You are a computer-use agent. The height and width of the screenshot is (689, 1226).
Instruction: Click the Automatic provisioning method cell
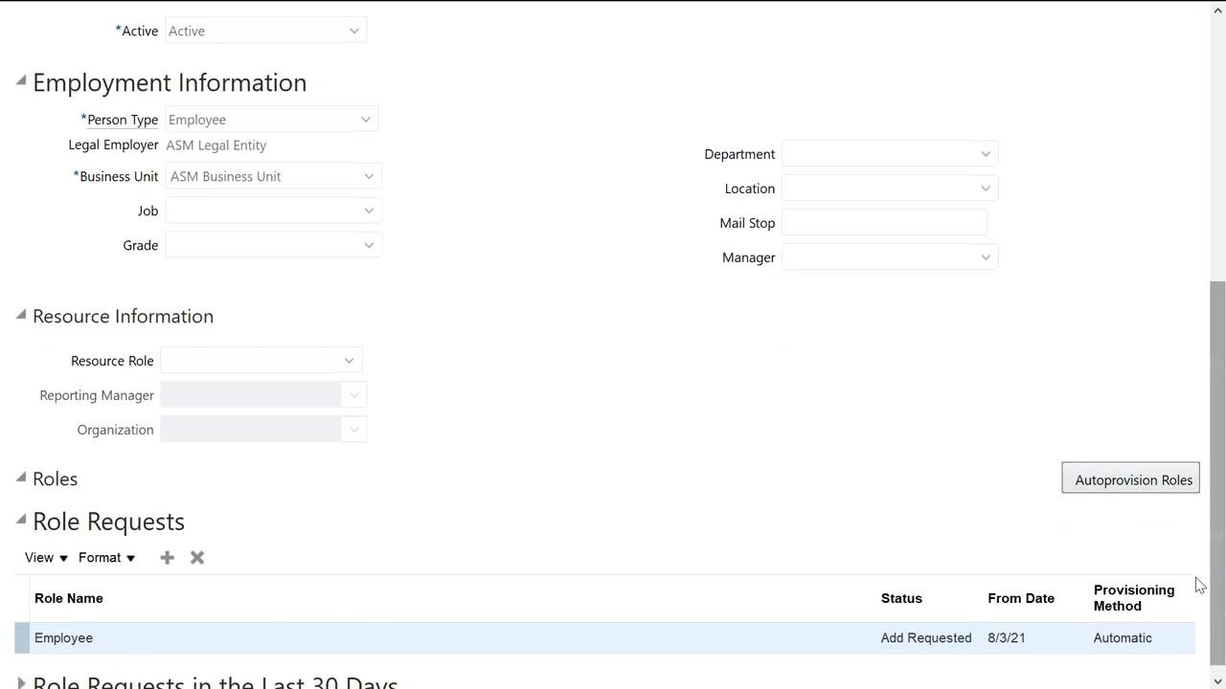pos(1123,638)
